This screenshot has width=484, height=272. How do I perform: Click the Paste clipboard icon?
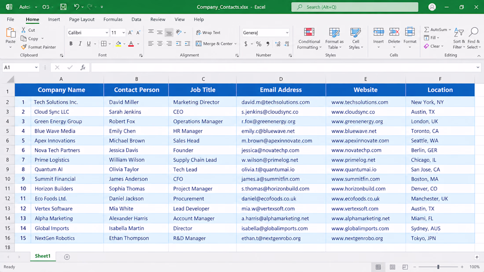point(11,33)
